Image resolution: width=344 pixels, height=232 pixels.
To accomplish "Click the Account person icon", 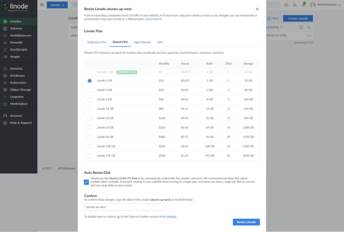I will 5,116.
